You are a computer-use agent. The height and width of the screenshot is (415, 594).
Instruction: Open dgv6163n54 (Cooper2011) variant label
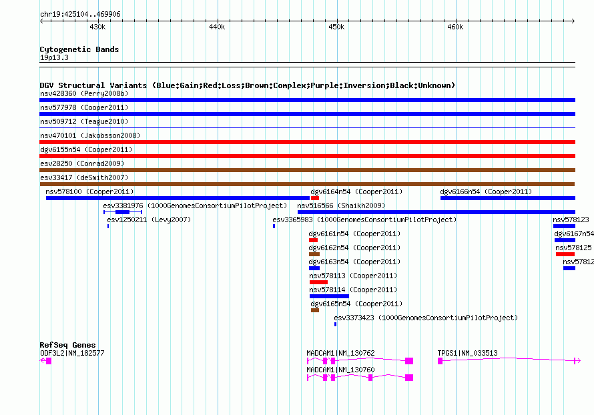pos(354,262)
